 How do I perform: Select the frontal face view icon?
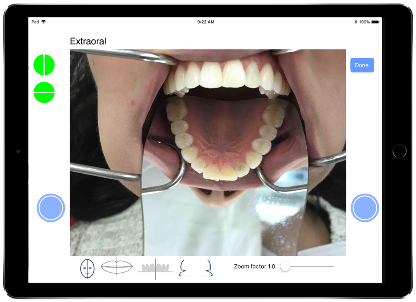point(87,269)
